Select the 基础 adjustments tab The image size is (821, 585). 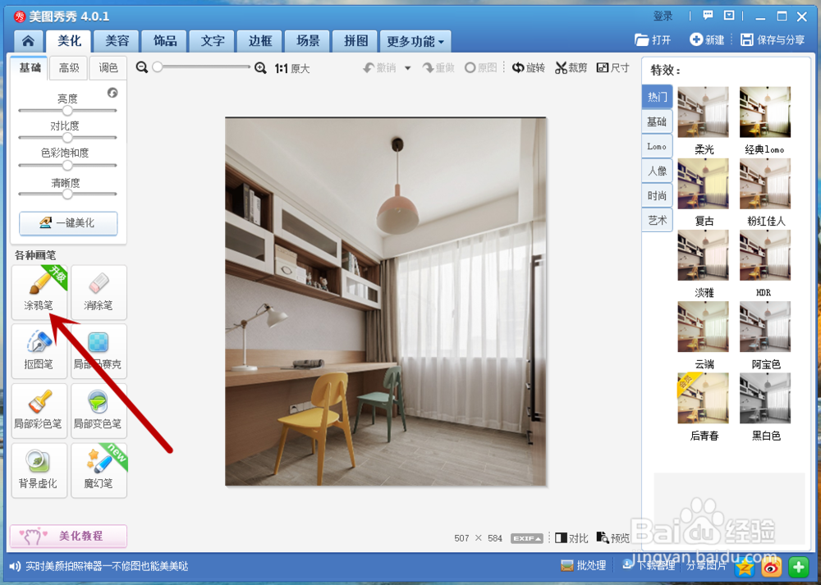point(30,68)
